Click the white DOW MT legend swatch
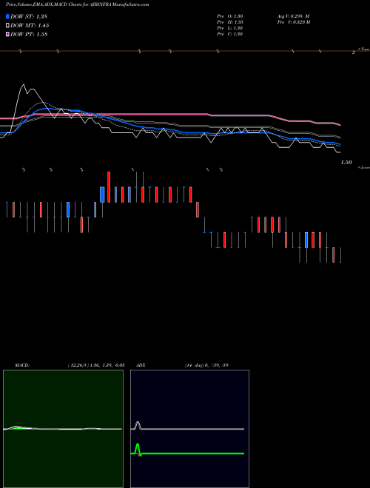The height and width of the screenshot is (488, 370). 8,26
